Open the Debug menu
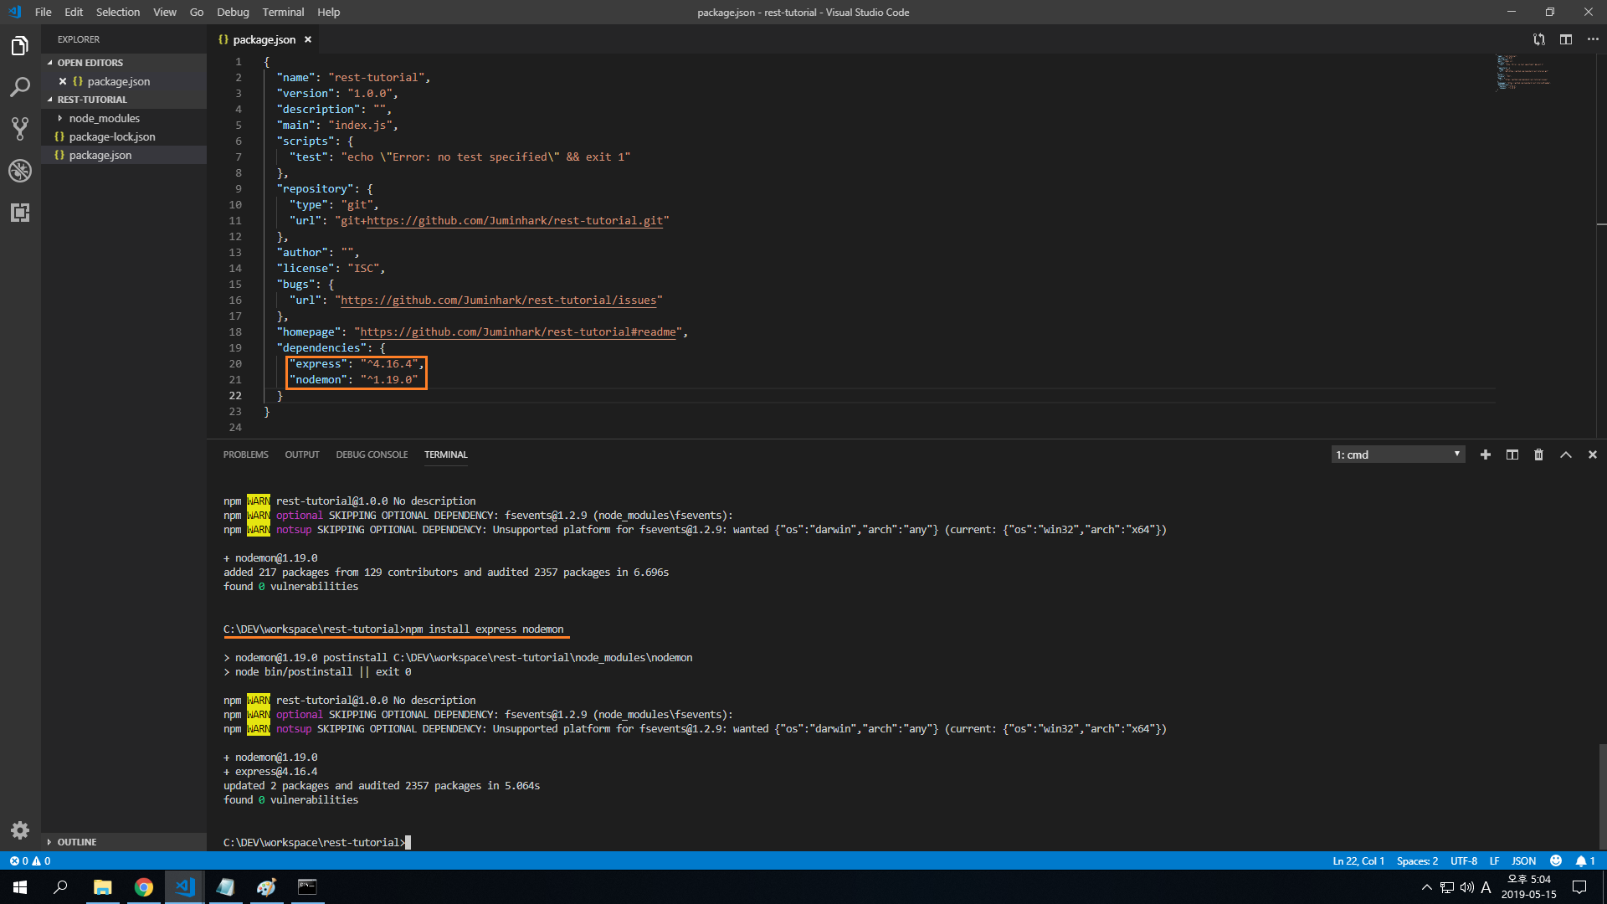 point(233,12)
